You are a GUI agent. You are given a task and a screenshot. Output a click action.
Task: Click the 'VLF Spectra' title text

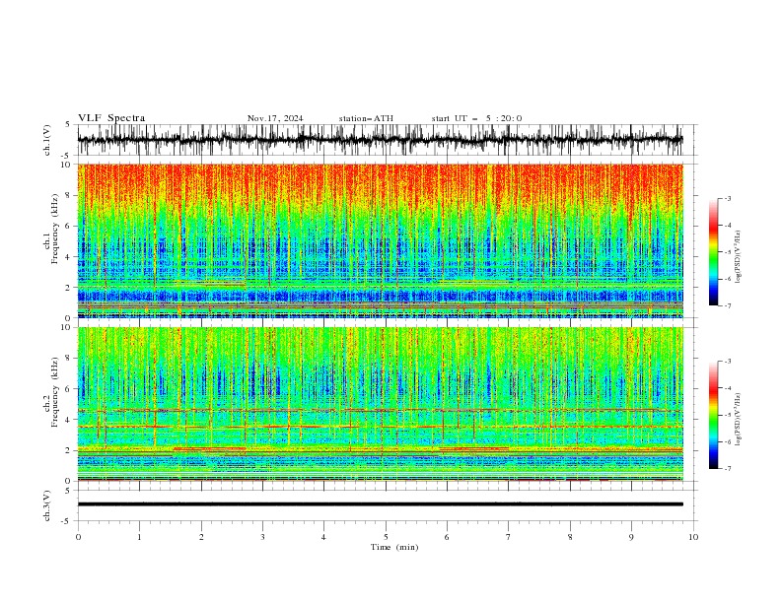[111, 118]
